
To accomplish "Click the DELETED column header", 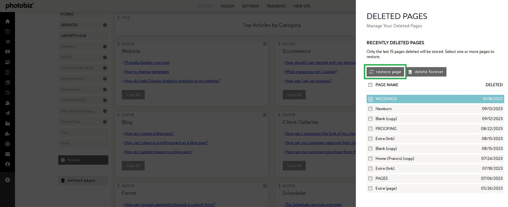I will 494,85.
